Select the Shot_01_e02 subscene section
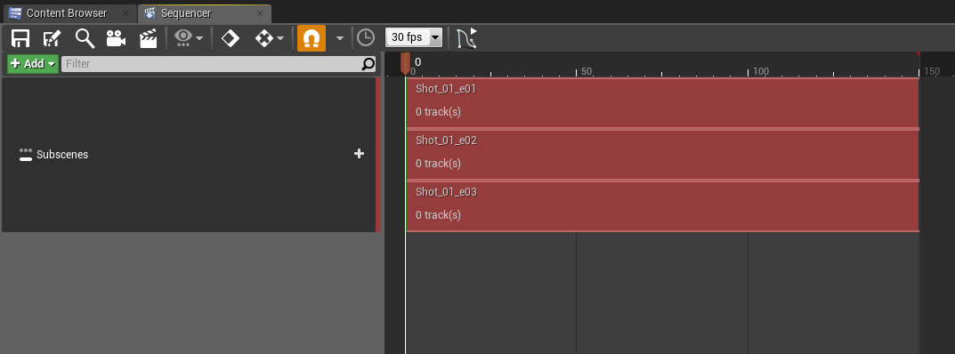The height and width of the screenshot is (354, 955). 663,155
